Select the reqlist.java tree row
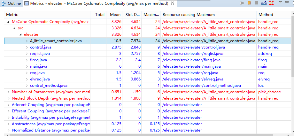The height and width of the screenshot is (136, 294). pos(148,54)
